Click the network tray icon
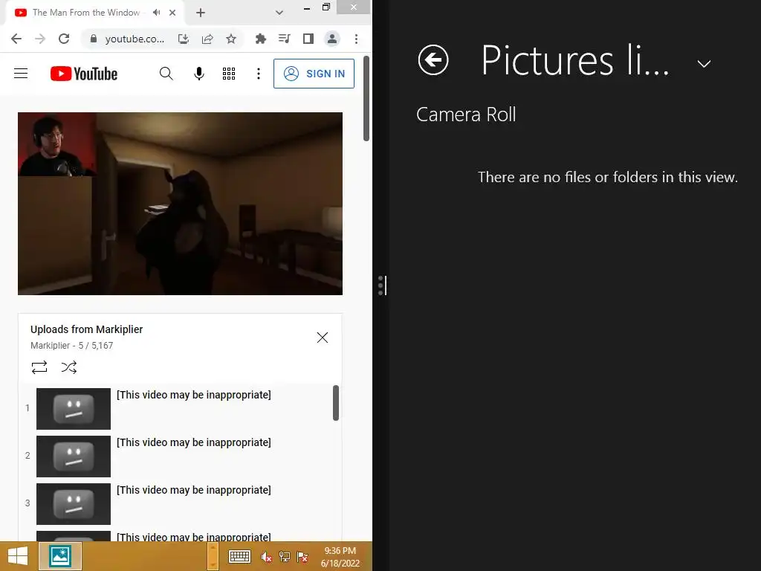 [x=285, y=556]
